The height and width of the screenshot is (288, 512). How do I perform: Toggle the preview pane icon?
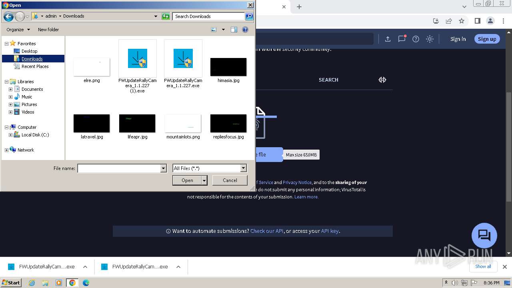pos(234,30)
